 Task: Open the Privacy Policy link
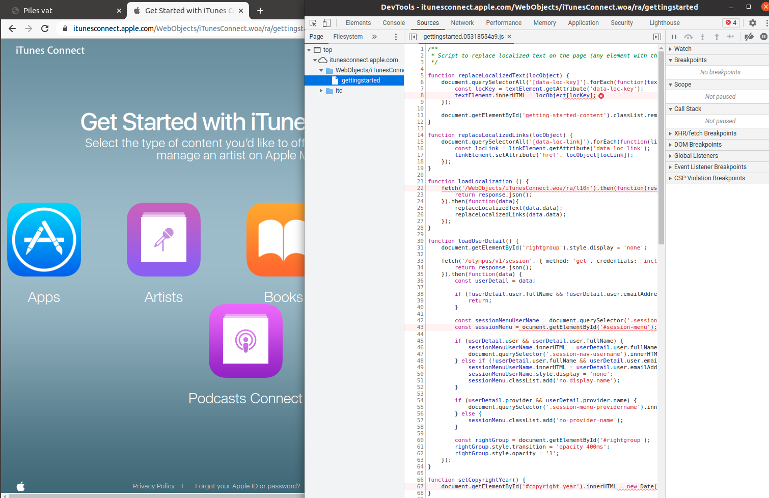coord(154,486)
